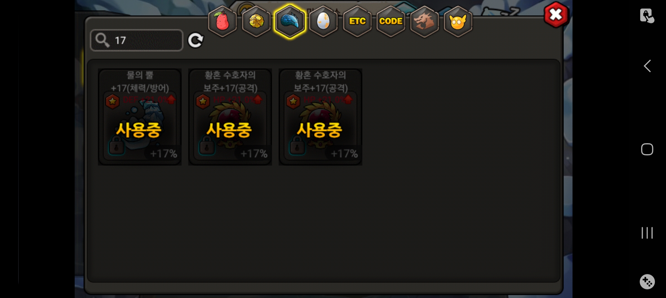Switch to the gold nugget tab

pyautogui.click(x=256, y=22)
